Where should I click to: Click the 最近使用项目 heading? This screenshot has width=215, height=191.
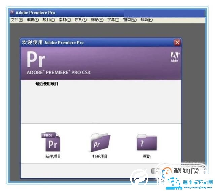click(x=47, y=84)
